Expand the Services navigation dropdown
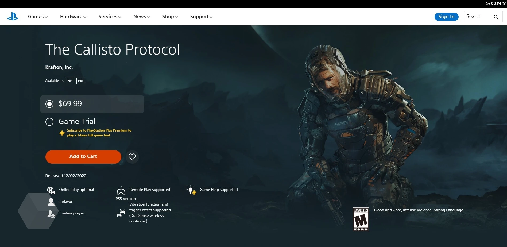 click(110, 17)
